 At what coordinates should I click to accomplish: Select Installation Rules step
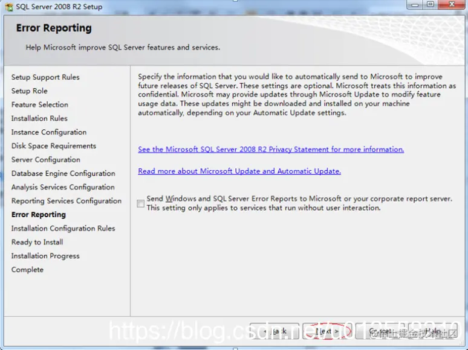[39, 118]
